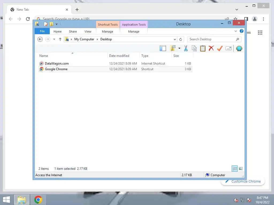This screenshot has width=274, height=205.
Task: Sort files by Name column
Action: tap(73, 56)
